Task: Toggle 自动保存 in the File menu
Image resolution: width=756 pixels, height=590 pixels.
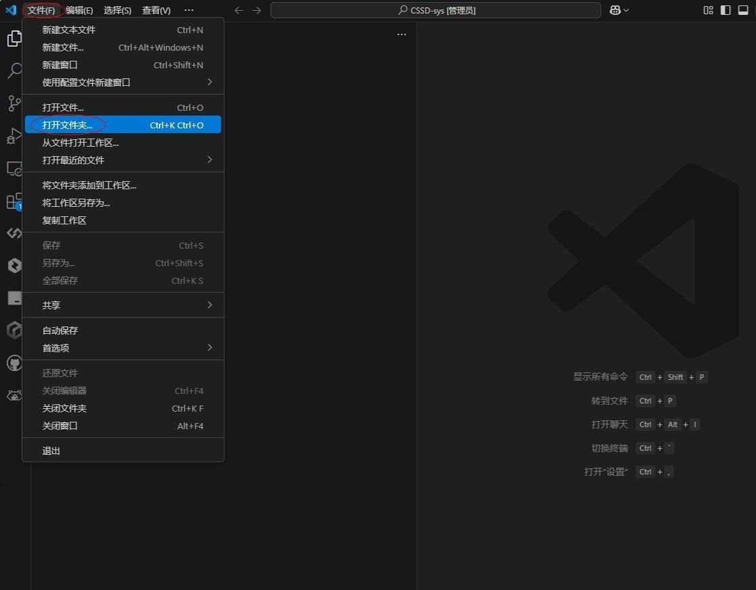Action: click(123, 330)
